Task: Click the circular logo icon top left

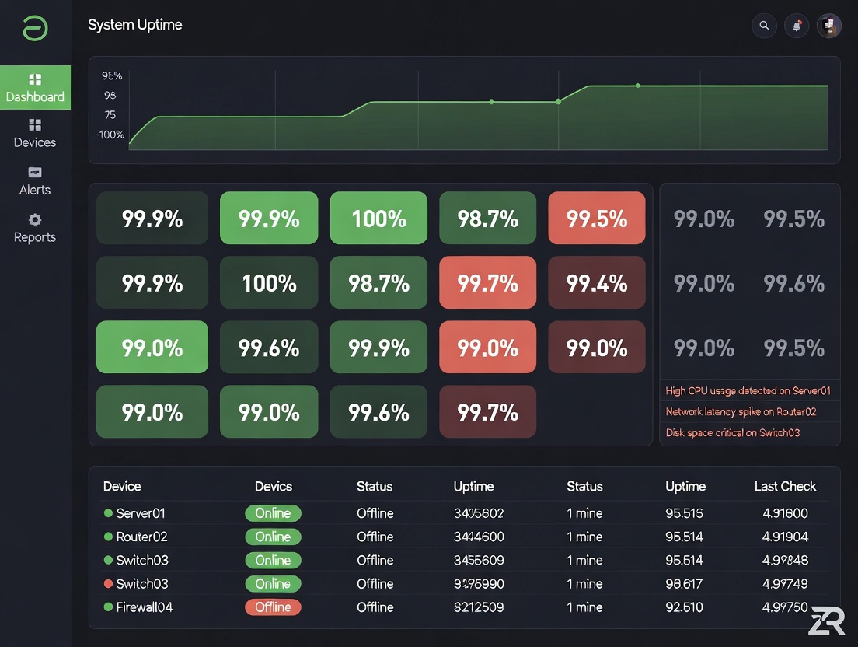Action: point(34,26)
